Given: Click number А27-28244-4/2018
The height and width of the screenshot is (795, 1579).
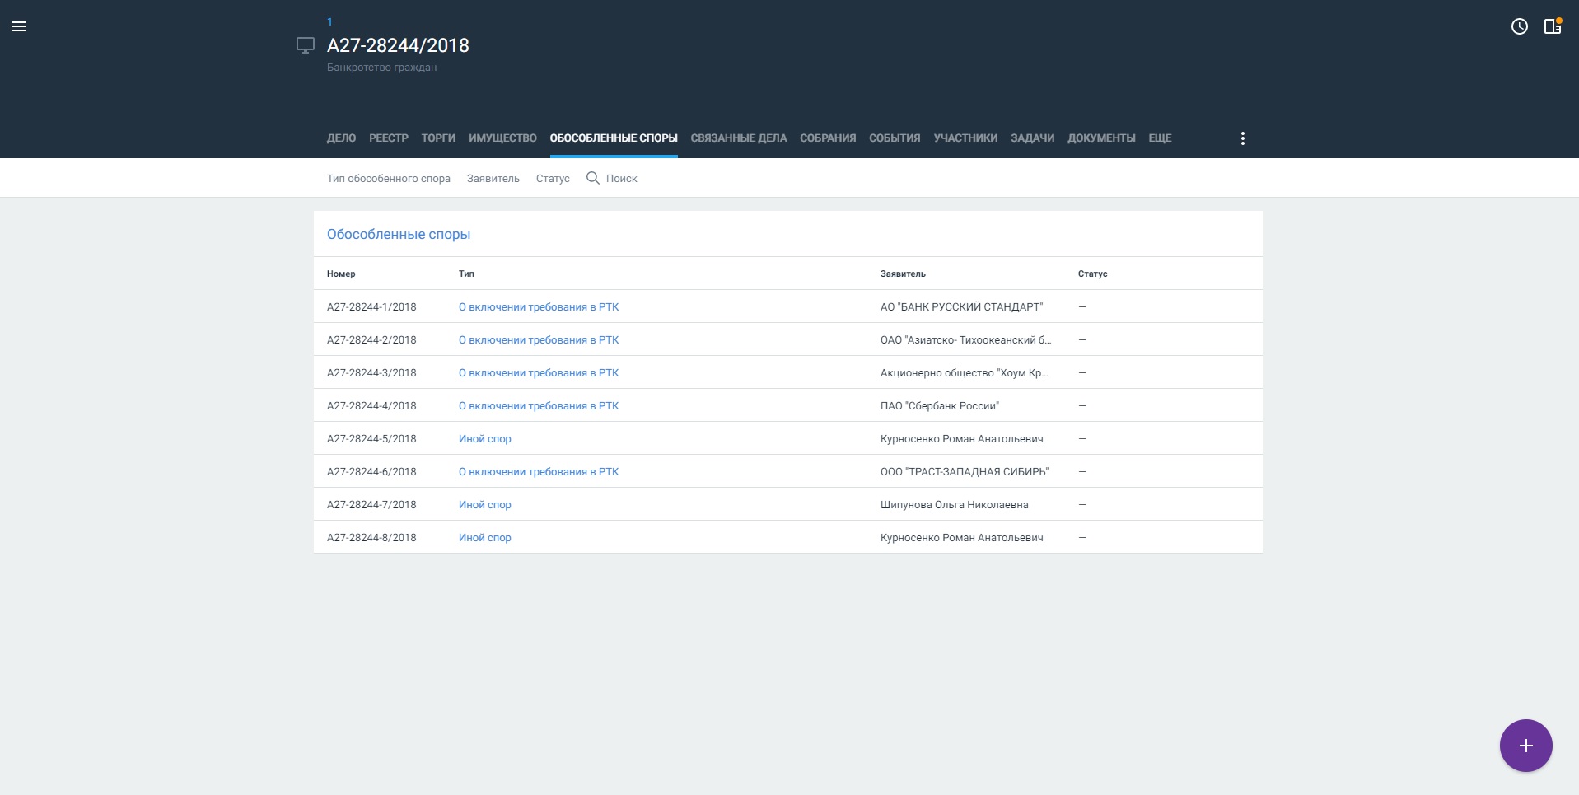Looking at the screenshot, I should tap(371, 405).
